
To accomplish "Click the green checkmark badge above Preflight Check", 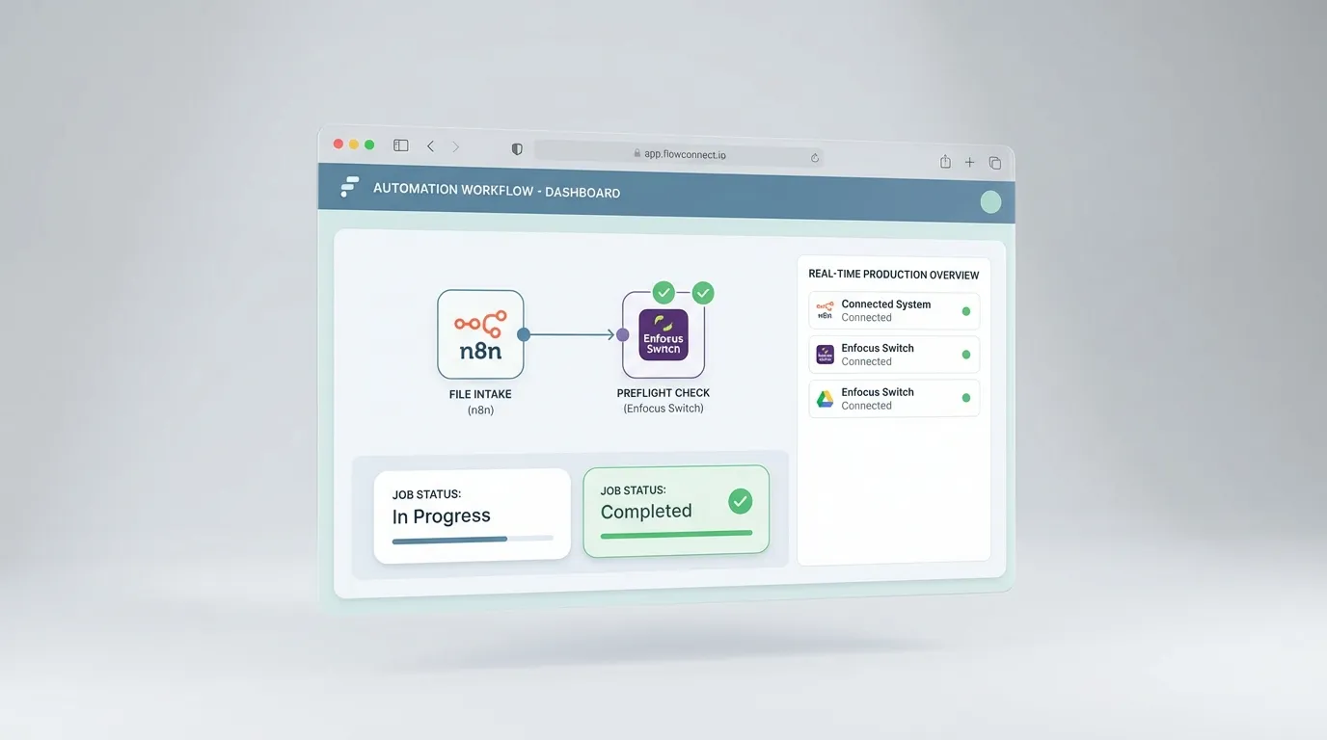I will pyautogui.click(x=663, y=292).
